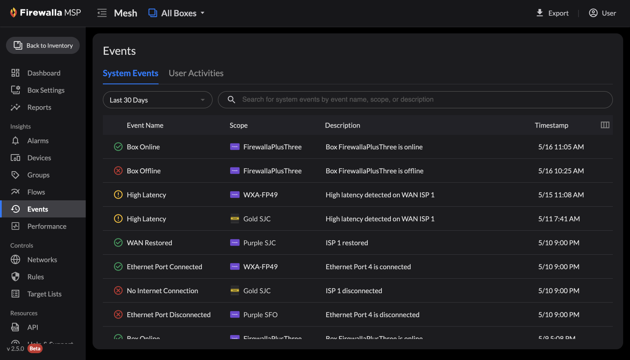Click the description 'ISP 1 disconnected'
The image size is (630, 360).
tap(354, 291)
